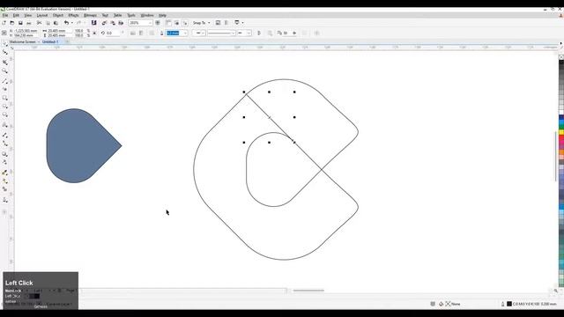Select the Freehand tool in toolbox
Screen dimensions: 564x317
[5, 81]
